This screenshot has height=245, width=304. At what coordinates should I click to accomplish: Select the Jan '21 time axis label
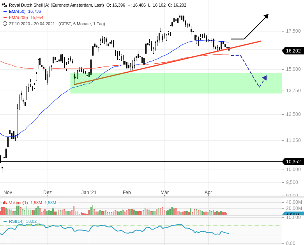click(x=89, y=192)
